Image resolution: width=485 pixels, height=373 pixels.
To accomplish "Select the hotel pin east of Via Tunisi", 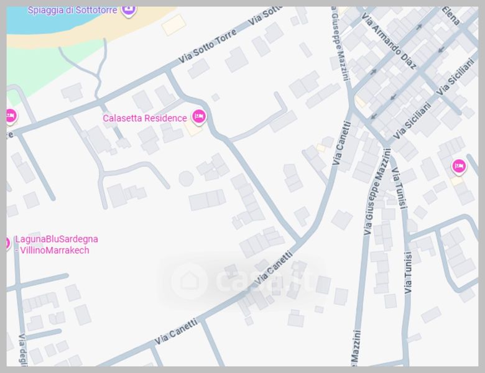I will [x=459, y=167].
